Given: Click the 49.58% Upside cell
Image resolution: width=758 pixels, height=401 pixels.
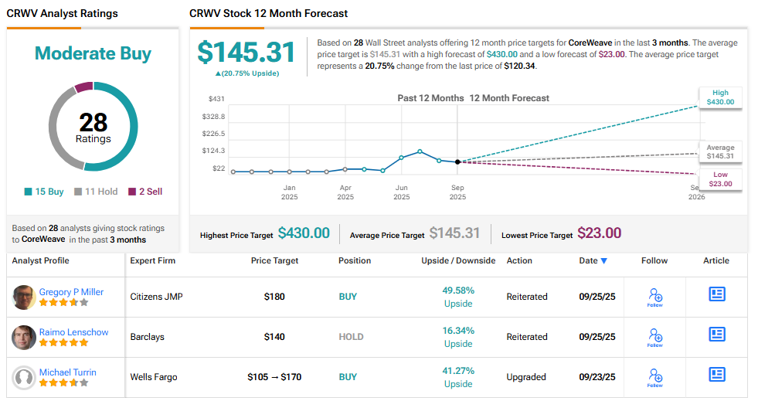Looking at the screenshot, I should [x=458, y=297].
